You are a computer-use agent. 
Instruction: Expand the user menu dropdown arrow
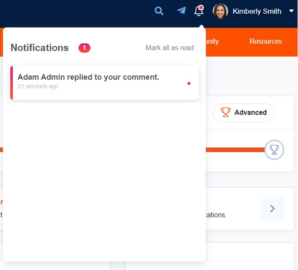291,11
